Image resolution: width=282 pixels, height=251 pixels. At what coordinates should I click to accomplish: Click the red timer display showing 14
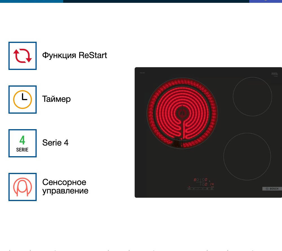(211, 184)
